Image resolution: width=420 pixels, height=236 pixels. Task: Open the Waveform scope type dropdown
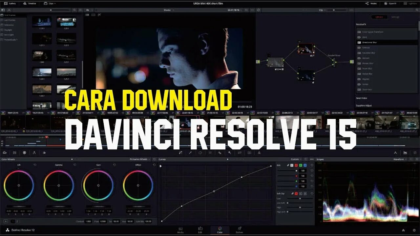[400, 159]
